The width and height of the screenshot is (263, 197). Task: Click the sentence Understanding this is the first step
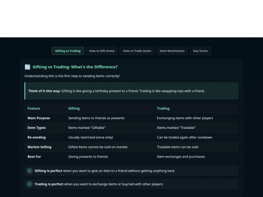(72, 76)
